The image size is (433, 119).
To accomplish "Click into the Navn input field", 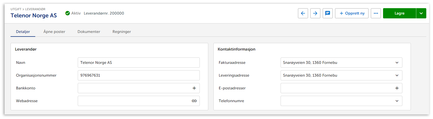I will 138,63.
